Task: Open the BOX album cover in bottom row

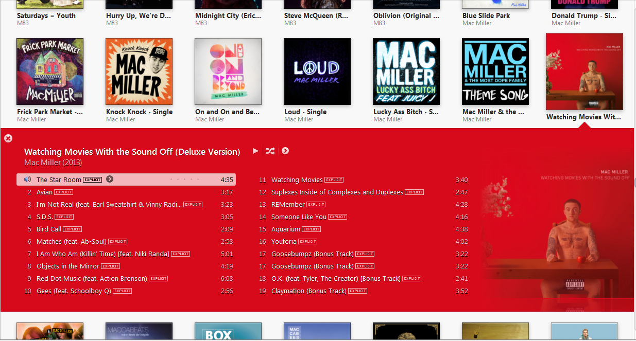Action: [228, 332]
